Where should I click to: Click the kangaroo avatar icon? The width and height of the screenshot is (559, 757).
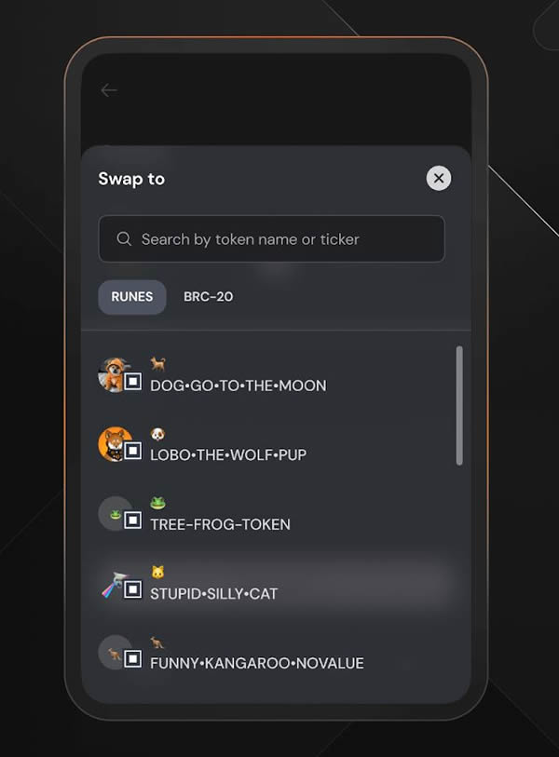[115, 652]
